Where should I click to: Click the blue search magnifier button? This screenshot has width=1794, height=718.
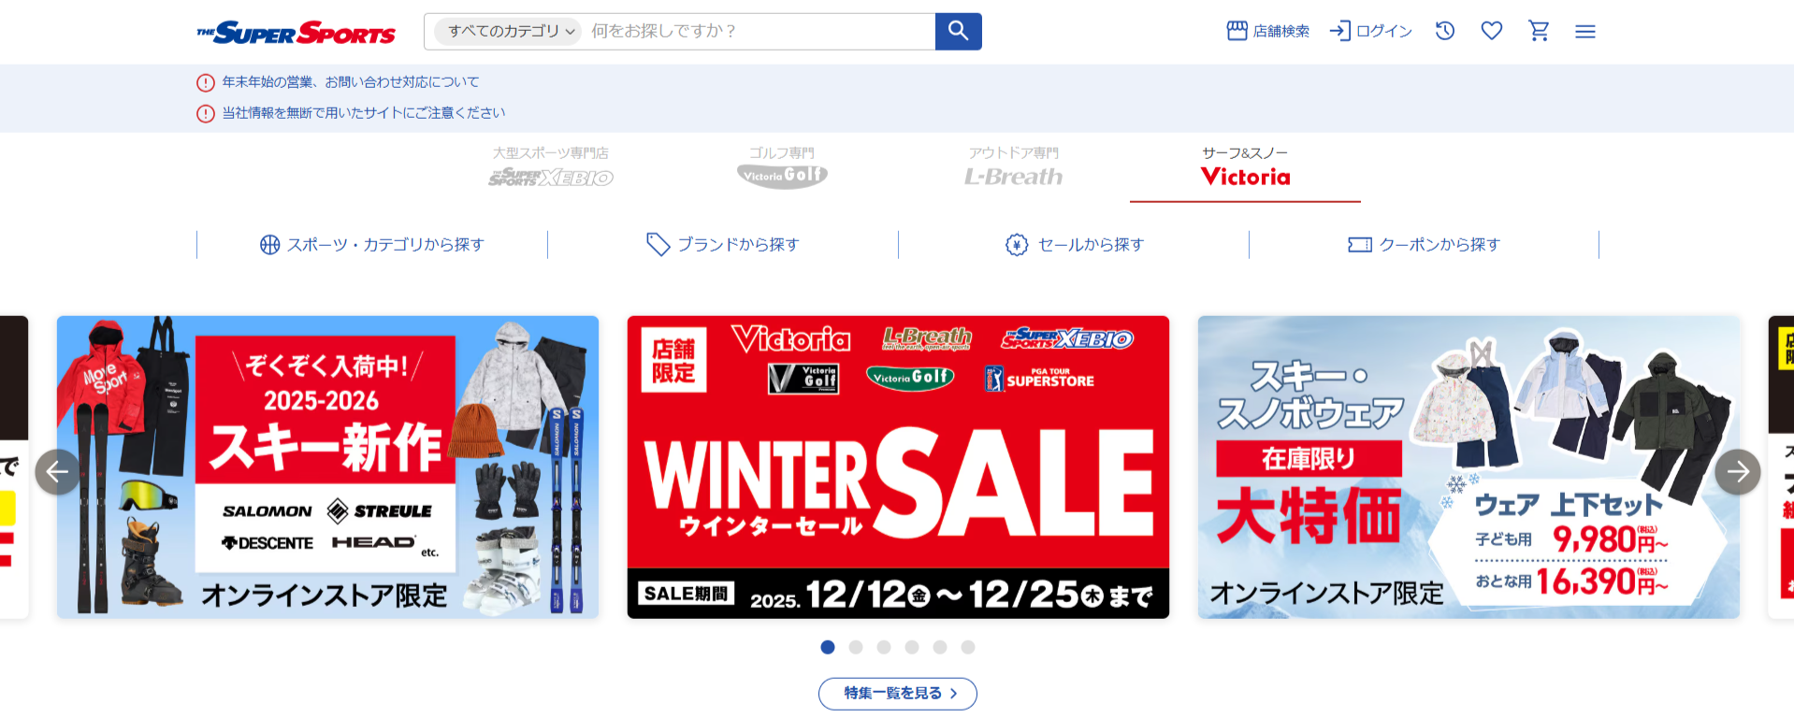(958, 31)
